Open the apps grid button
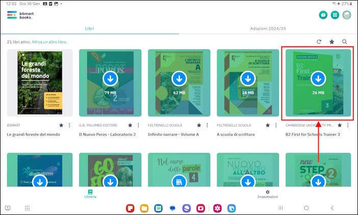The image size is (358, 215). click(335, 15)
